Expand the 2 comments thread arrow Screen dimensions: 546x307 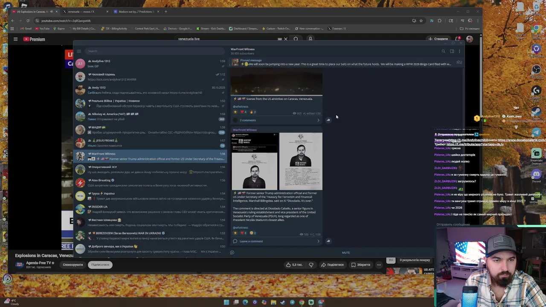click(318, 120)
